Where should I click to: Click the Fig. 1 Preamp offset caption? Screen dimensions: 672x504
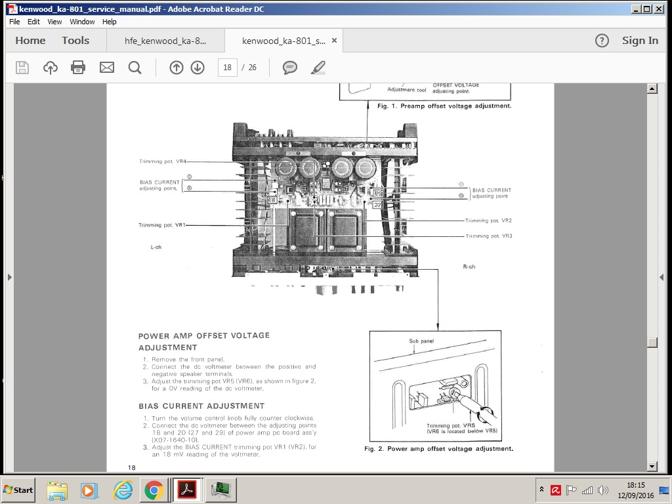click(x=444, y=106)
